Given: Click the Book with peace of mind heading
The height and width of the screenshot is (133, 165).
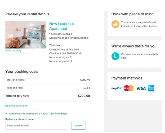Looking at the screenshot, I should 132,14.
